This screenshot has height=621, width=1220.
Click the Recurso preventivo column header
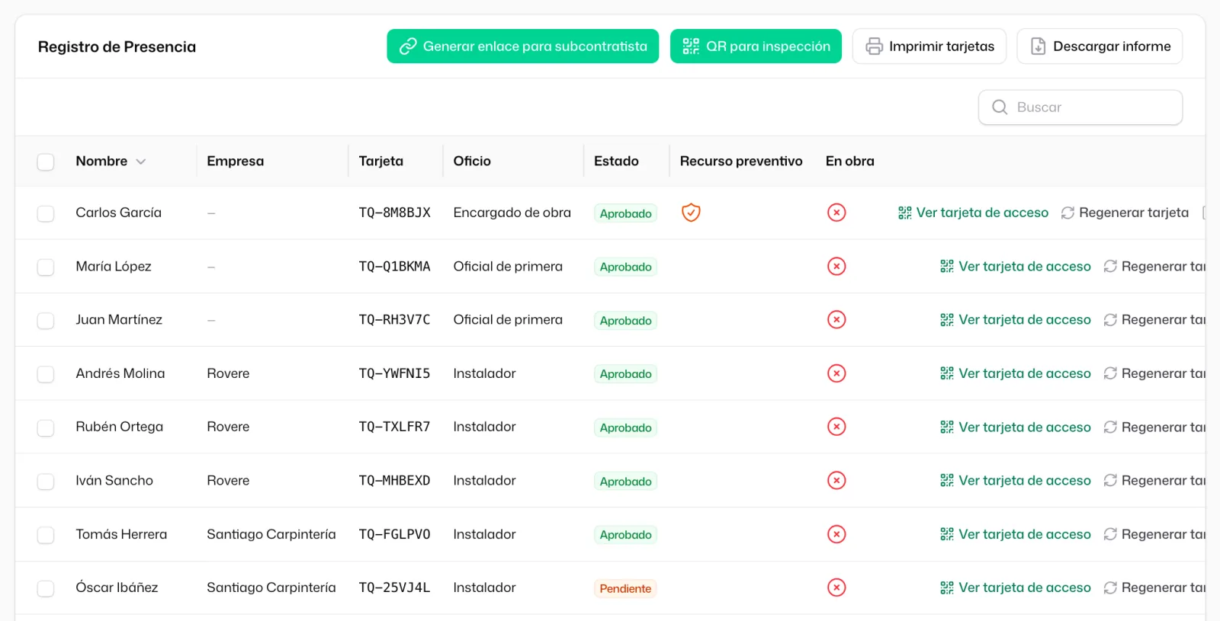point(741,161)
